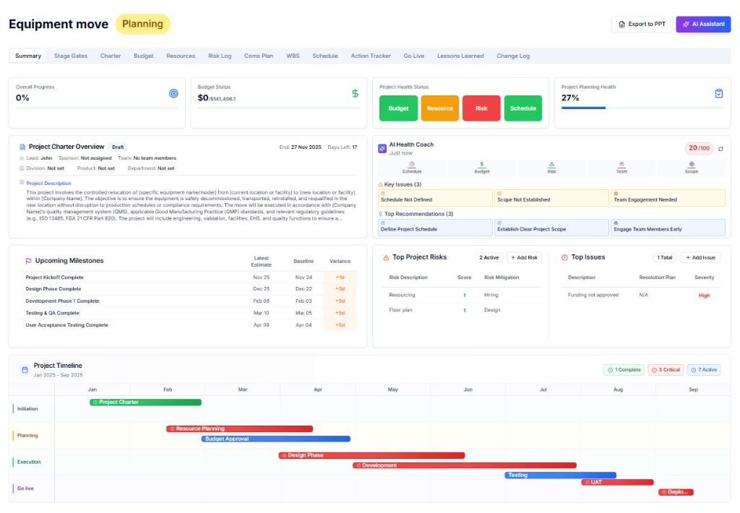Open the Risk category in AI Health Coach
Image resolution: width=740 pixels, height=513 pixels.
[551, 169]
